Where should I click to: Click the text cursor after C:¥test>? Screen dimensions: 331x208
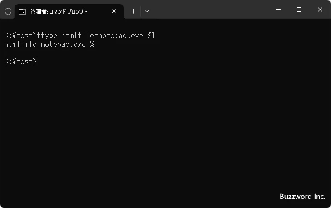tap(37, 61)
